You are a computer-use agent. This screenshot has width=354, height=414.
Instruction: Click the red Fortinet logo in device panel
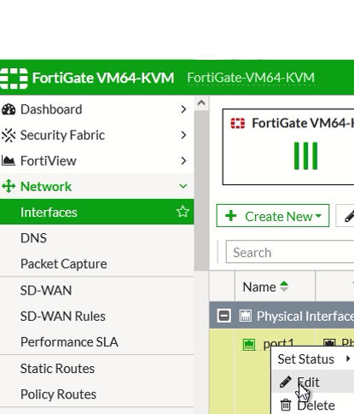coord(238,123)
